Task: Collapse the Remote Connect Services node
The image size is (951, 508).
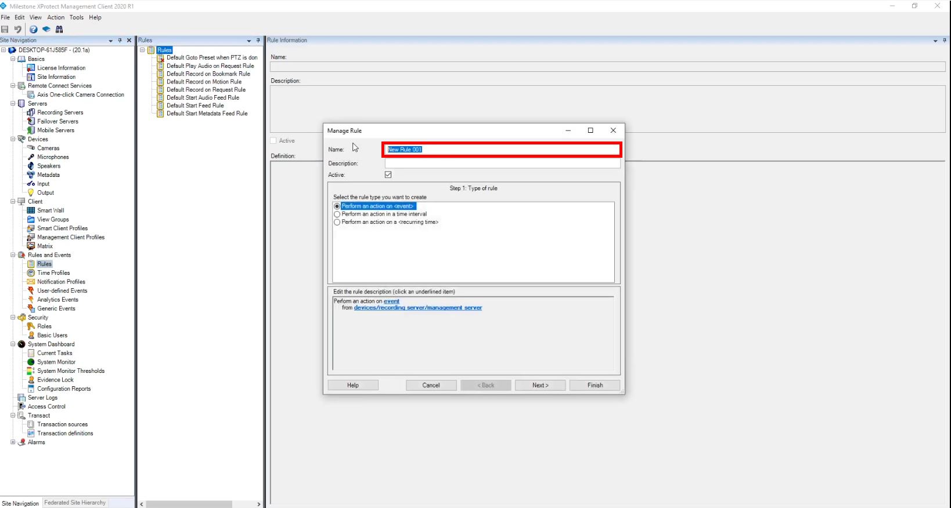Action: (13, 86)
